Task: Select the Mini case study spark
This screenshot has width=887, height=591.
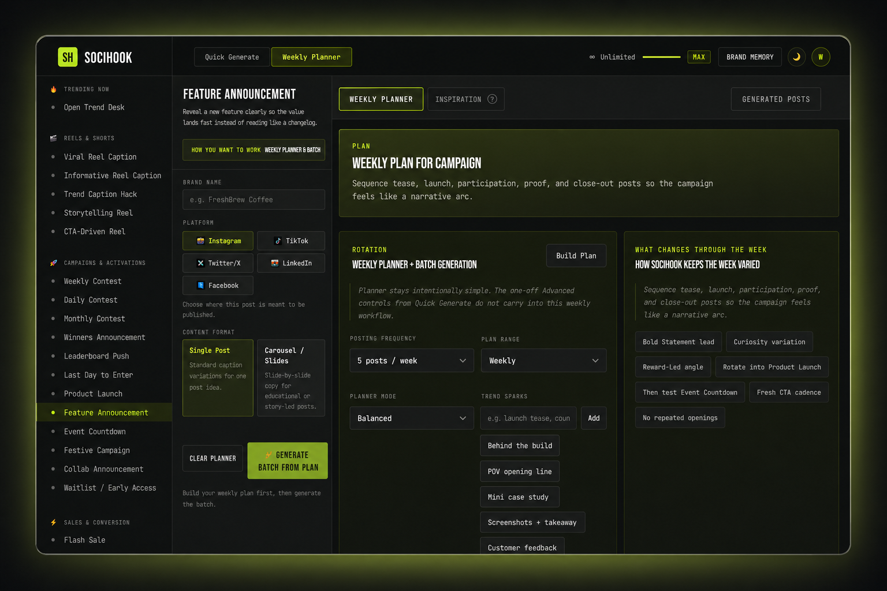Action: pyautogui.click(x=520, y=497)
